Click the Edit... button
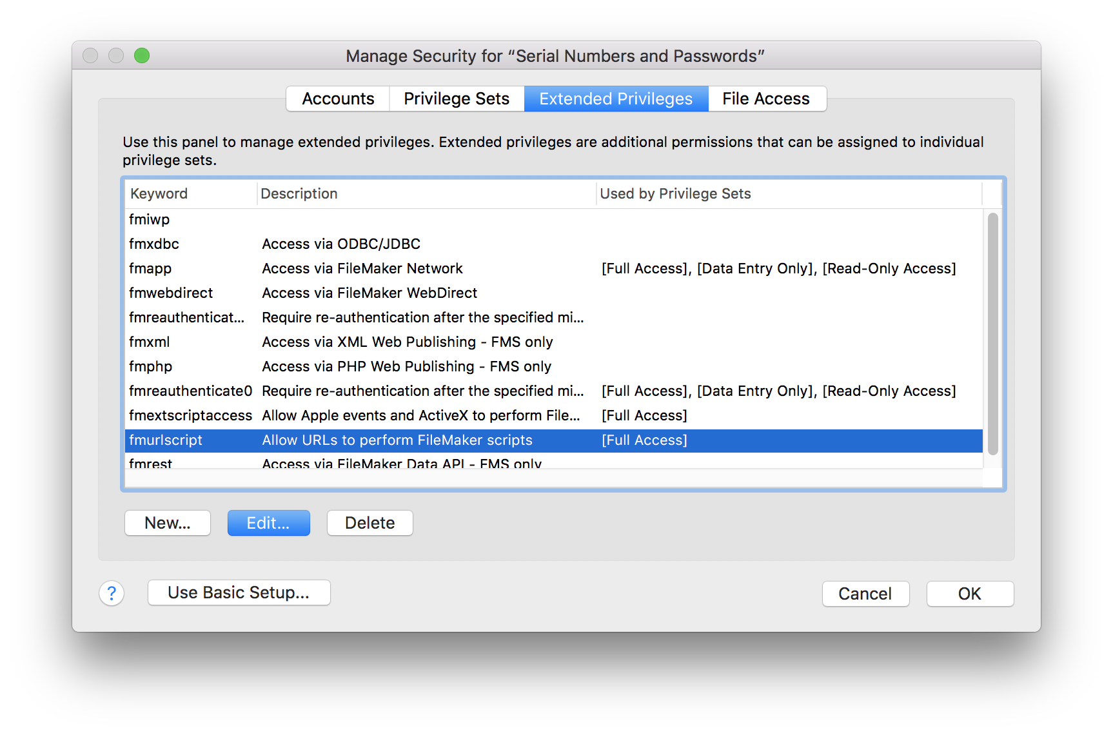Viewport: 1113px width, 735px height. pos(268,523)
